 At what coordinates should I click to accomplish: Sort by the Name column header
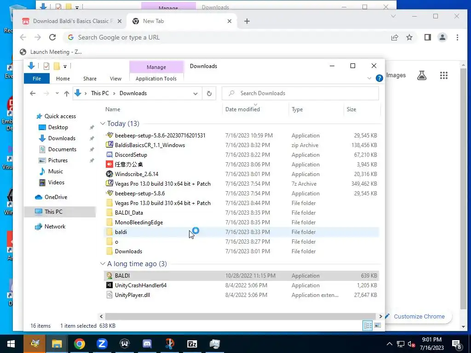(113, 109)
